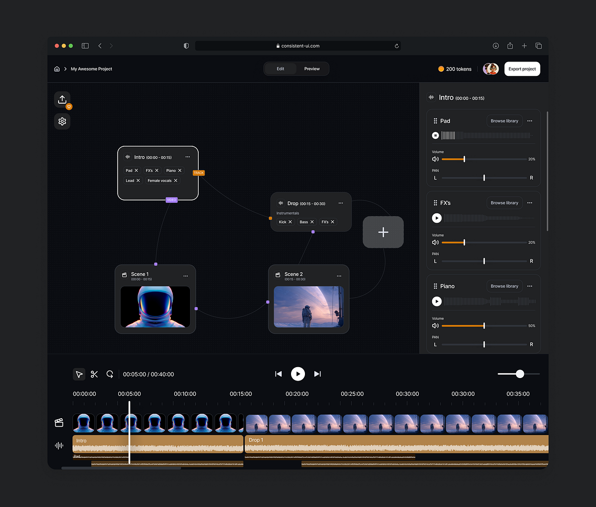Click the home icon in breadcrumb
This screenshot has height=507, width=596.
point(57,69)
